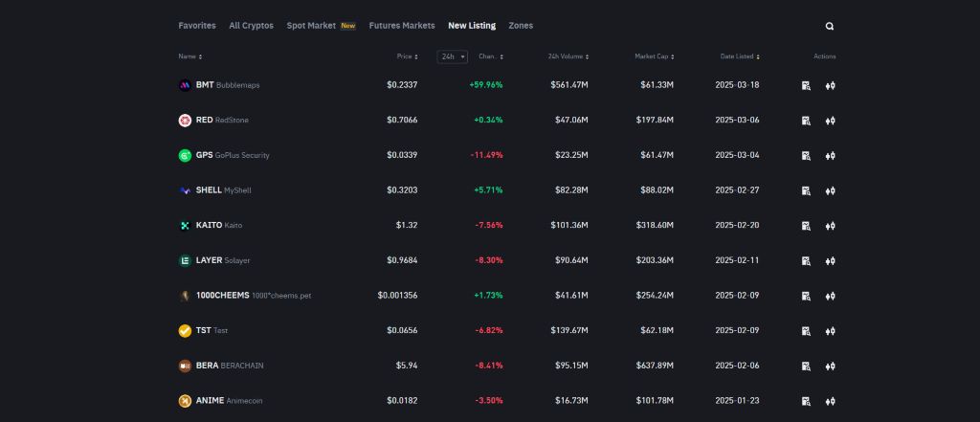Click the TST Test coin logo

[x=185, y=331]
